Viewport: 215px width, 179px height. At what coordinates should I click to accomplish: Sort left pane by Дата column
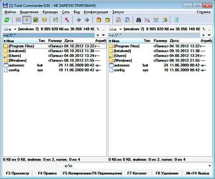(79, 41)
